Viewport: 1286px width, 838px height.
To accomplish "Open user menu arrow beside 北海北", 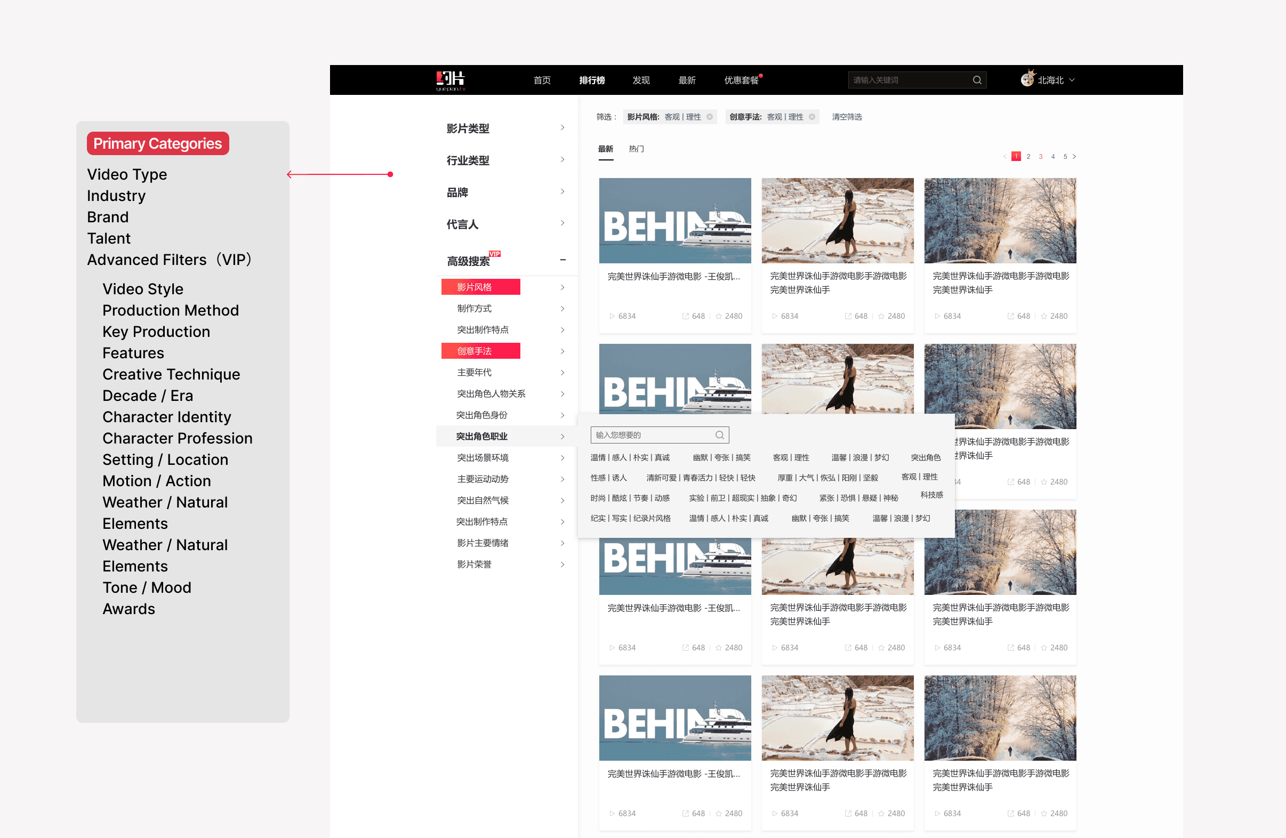I will pyautogui.click(x=1072, y=80).
